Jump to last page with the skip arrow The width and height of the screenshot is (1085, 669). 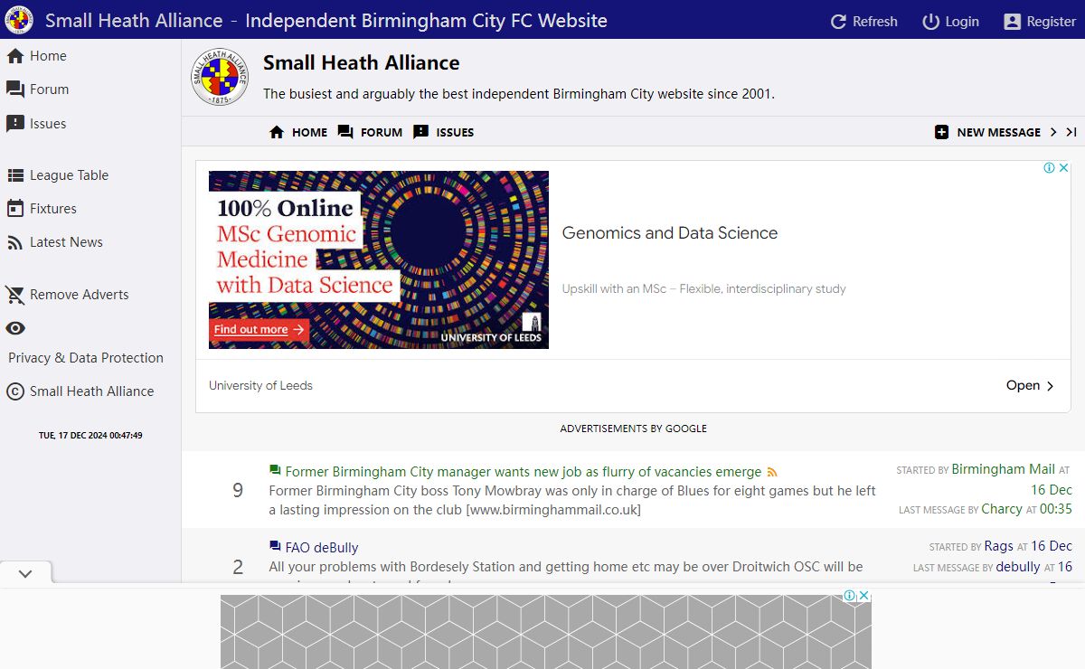click(x=1071, y=132)
